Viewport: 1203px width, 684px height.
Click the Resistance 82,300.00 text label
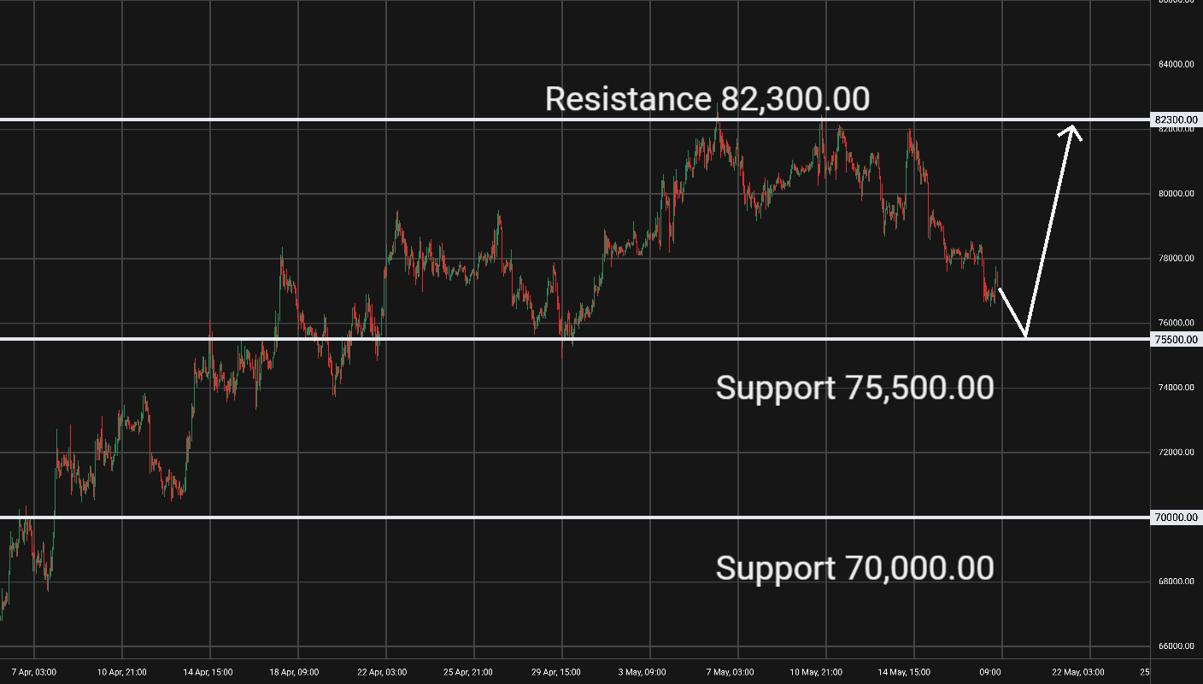pyautogui.click(x=707, y=99)
